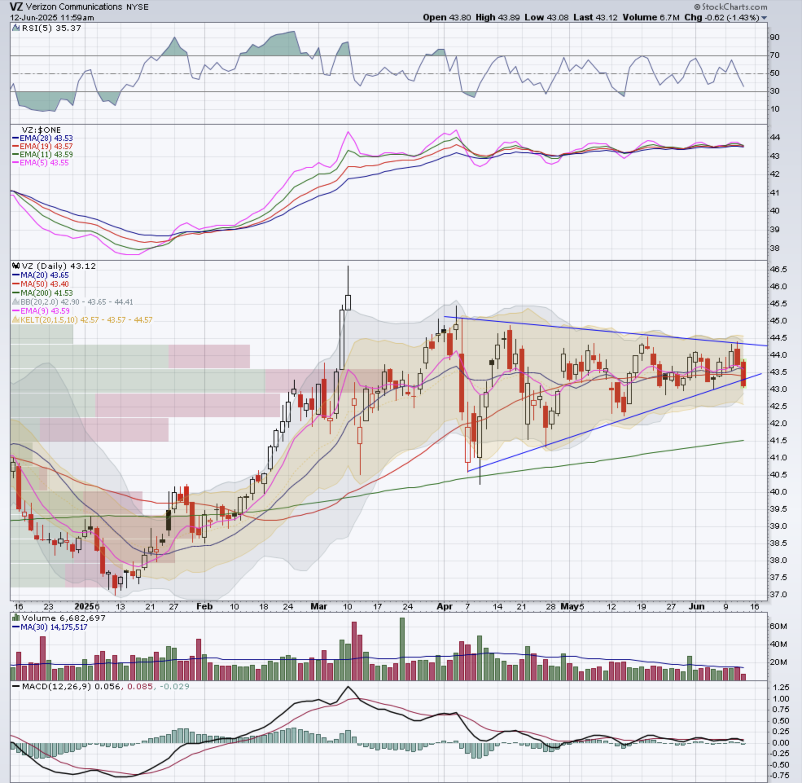Click the 1.25 MACD axis label

[781, 687]
